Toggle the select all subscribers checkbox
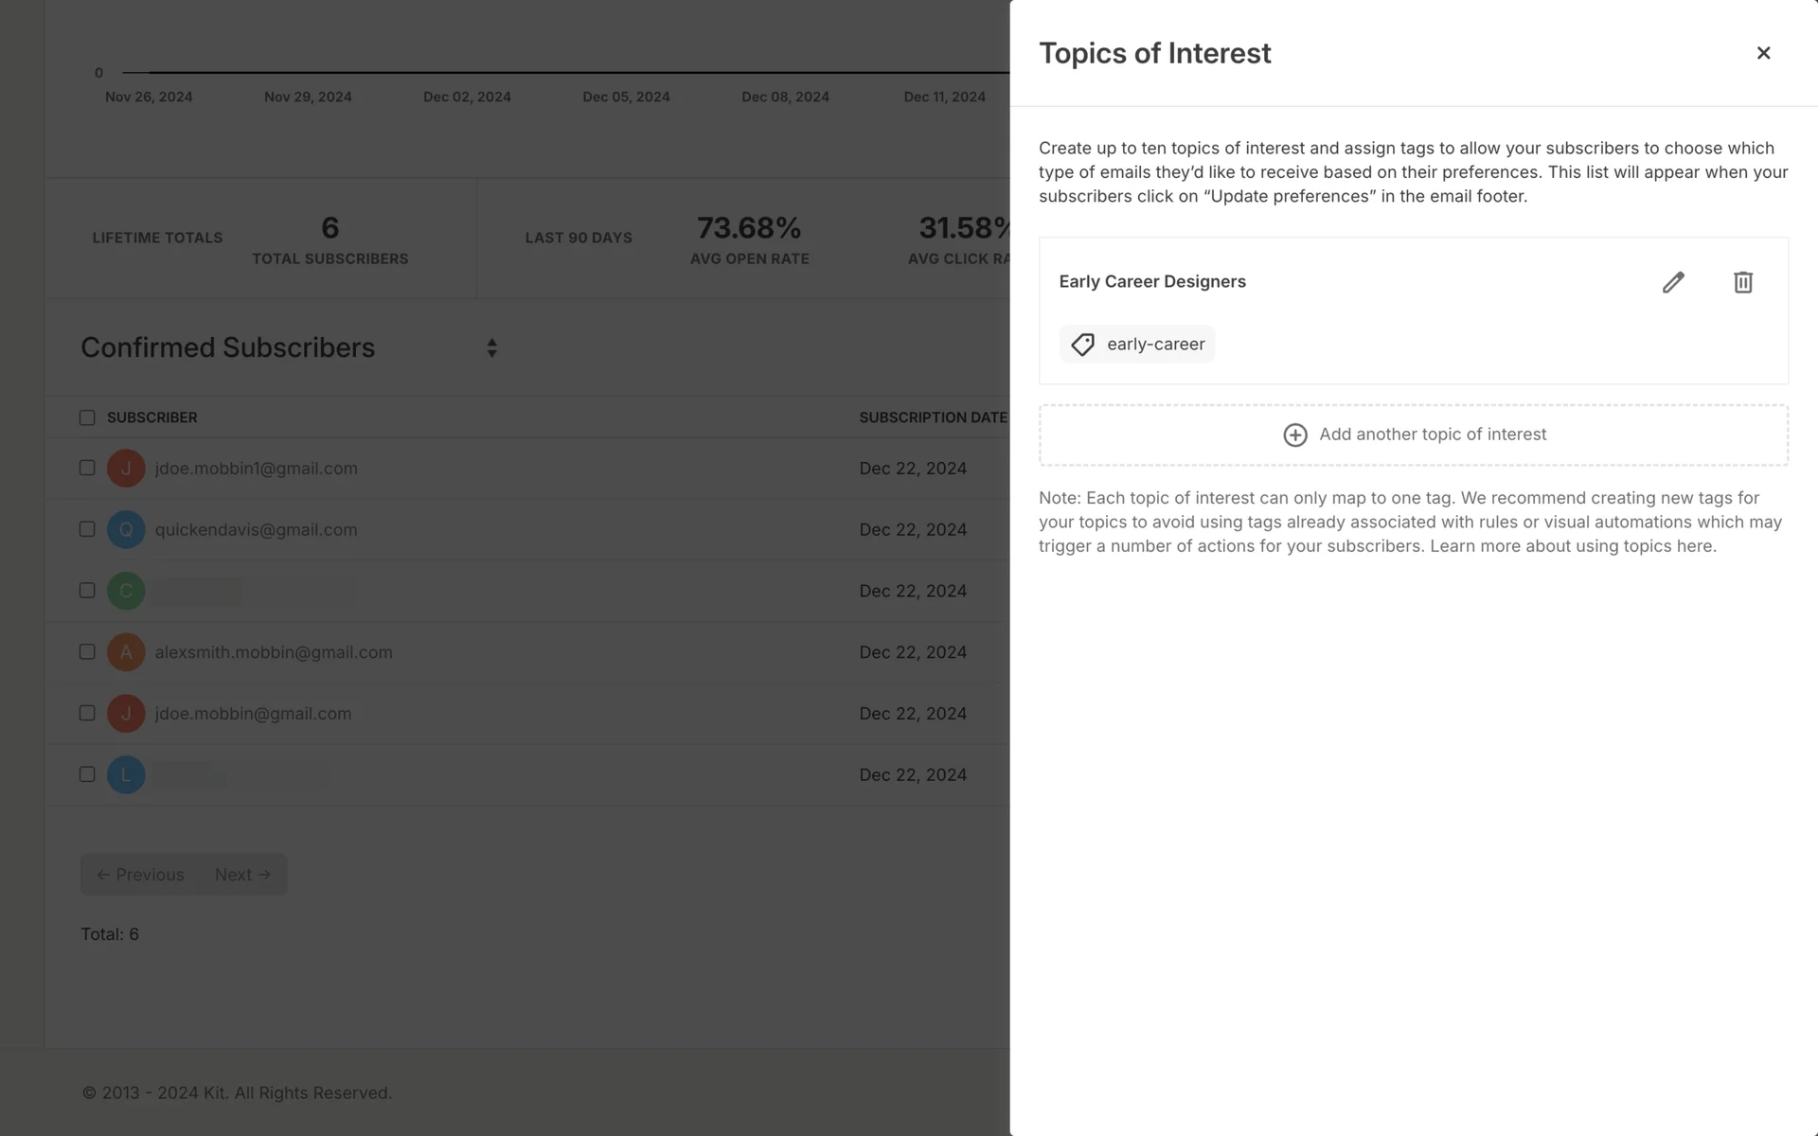 click(x=87, y=417)
